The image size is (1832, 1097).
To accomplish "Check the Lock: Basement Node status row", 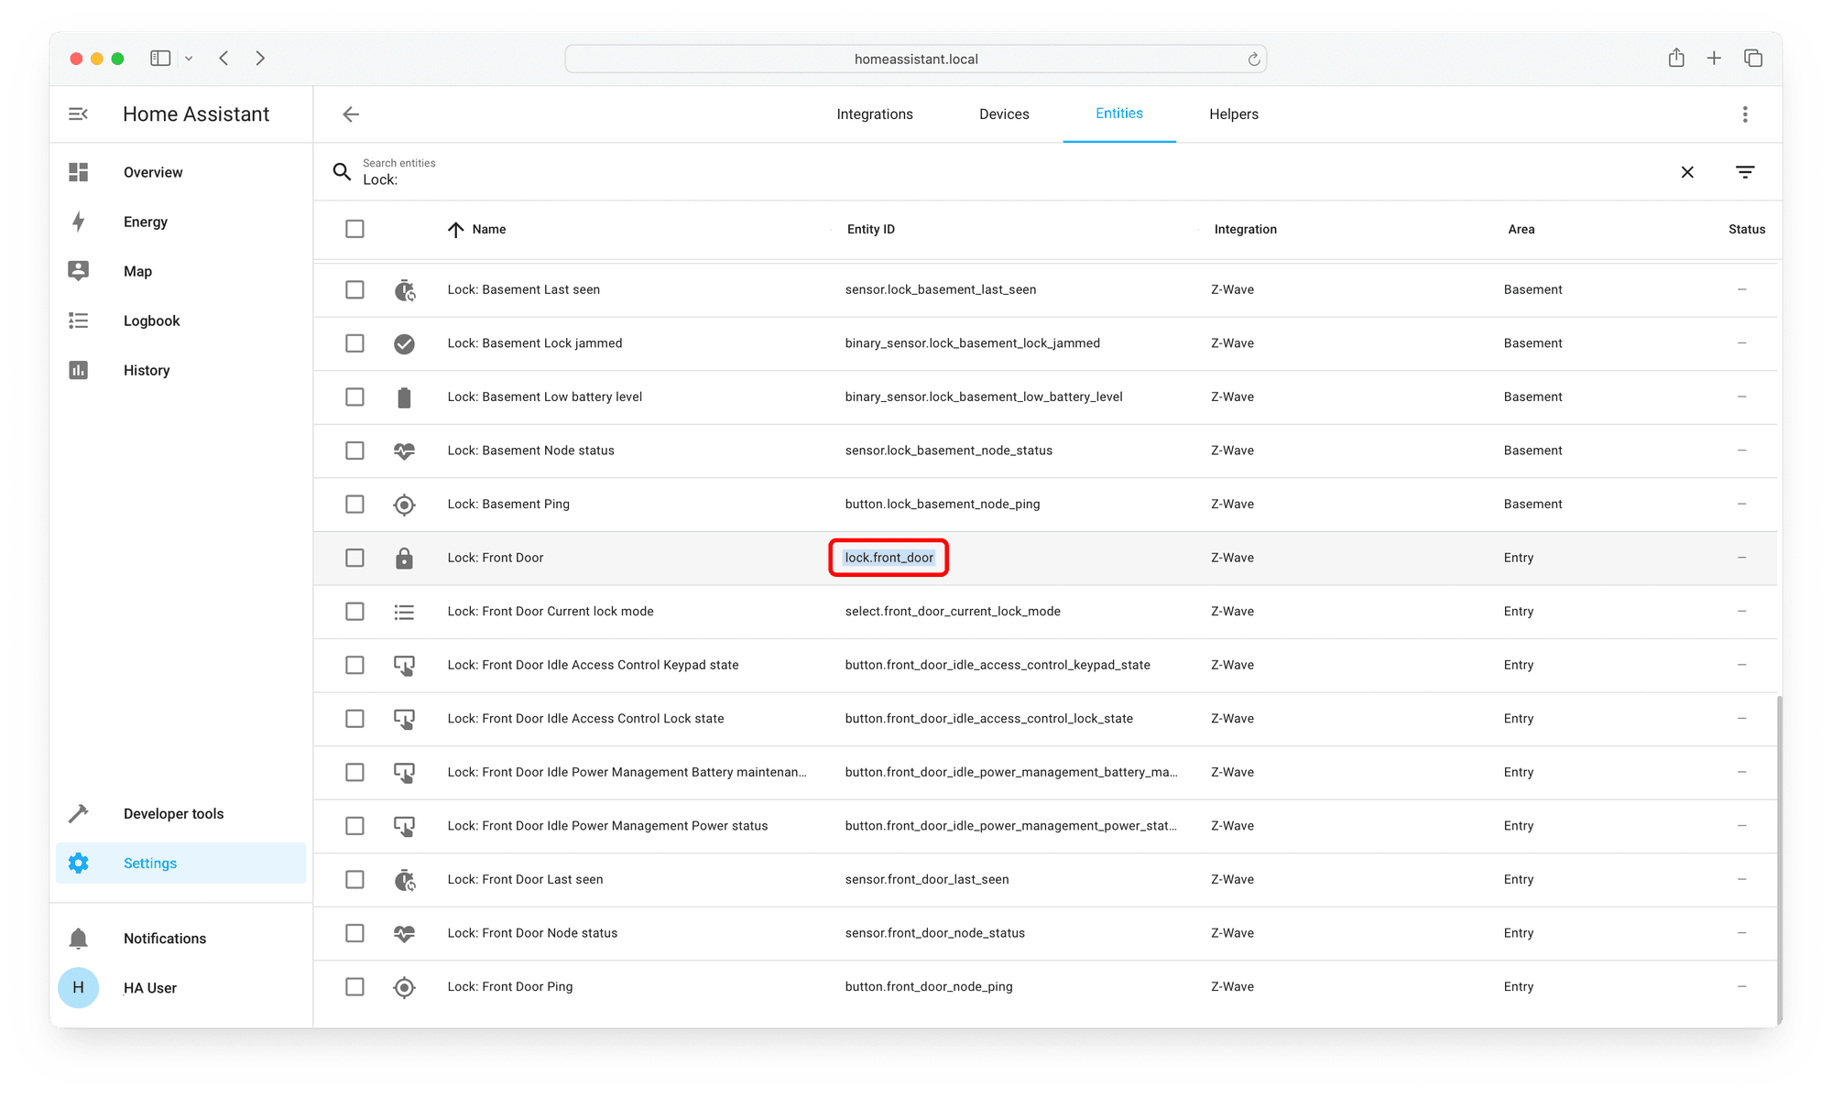I will 354,451.
